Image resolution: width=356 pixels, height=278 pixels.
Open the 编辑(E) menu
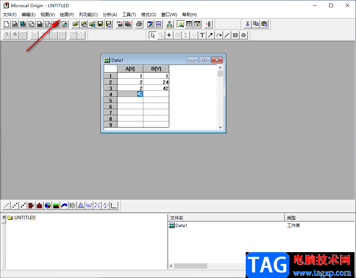click(28, 15)
